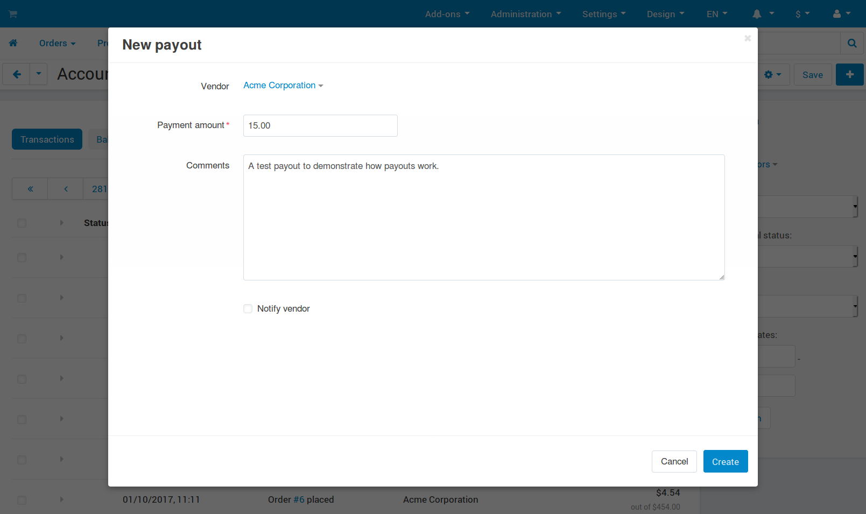
Task: Go to the home dashboard icon
Action: (x=13, y=43)
